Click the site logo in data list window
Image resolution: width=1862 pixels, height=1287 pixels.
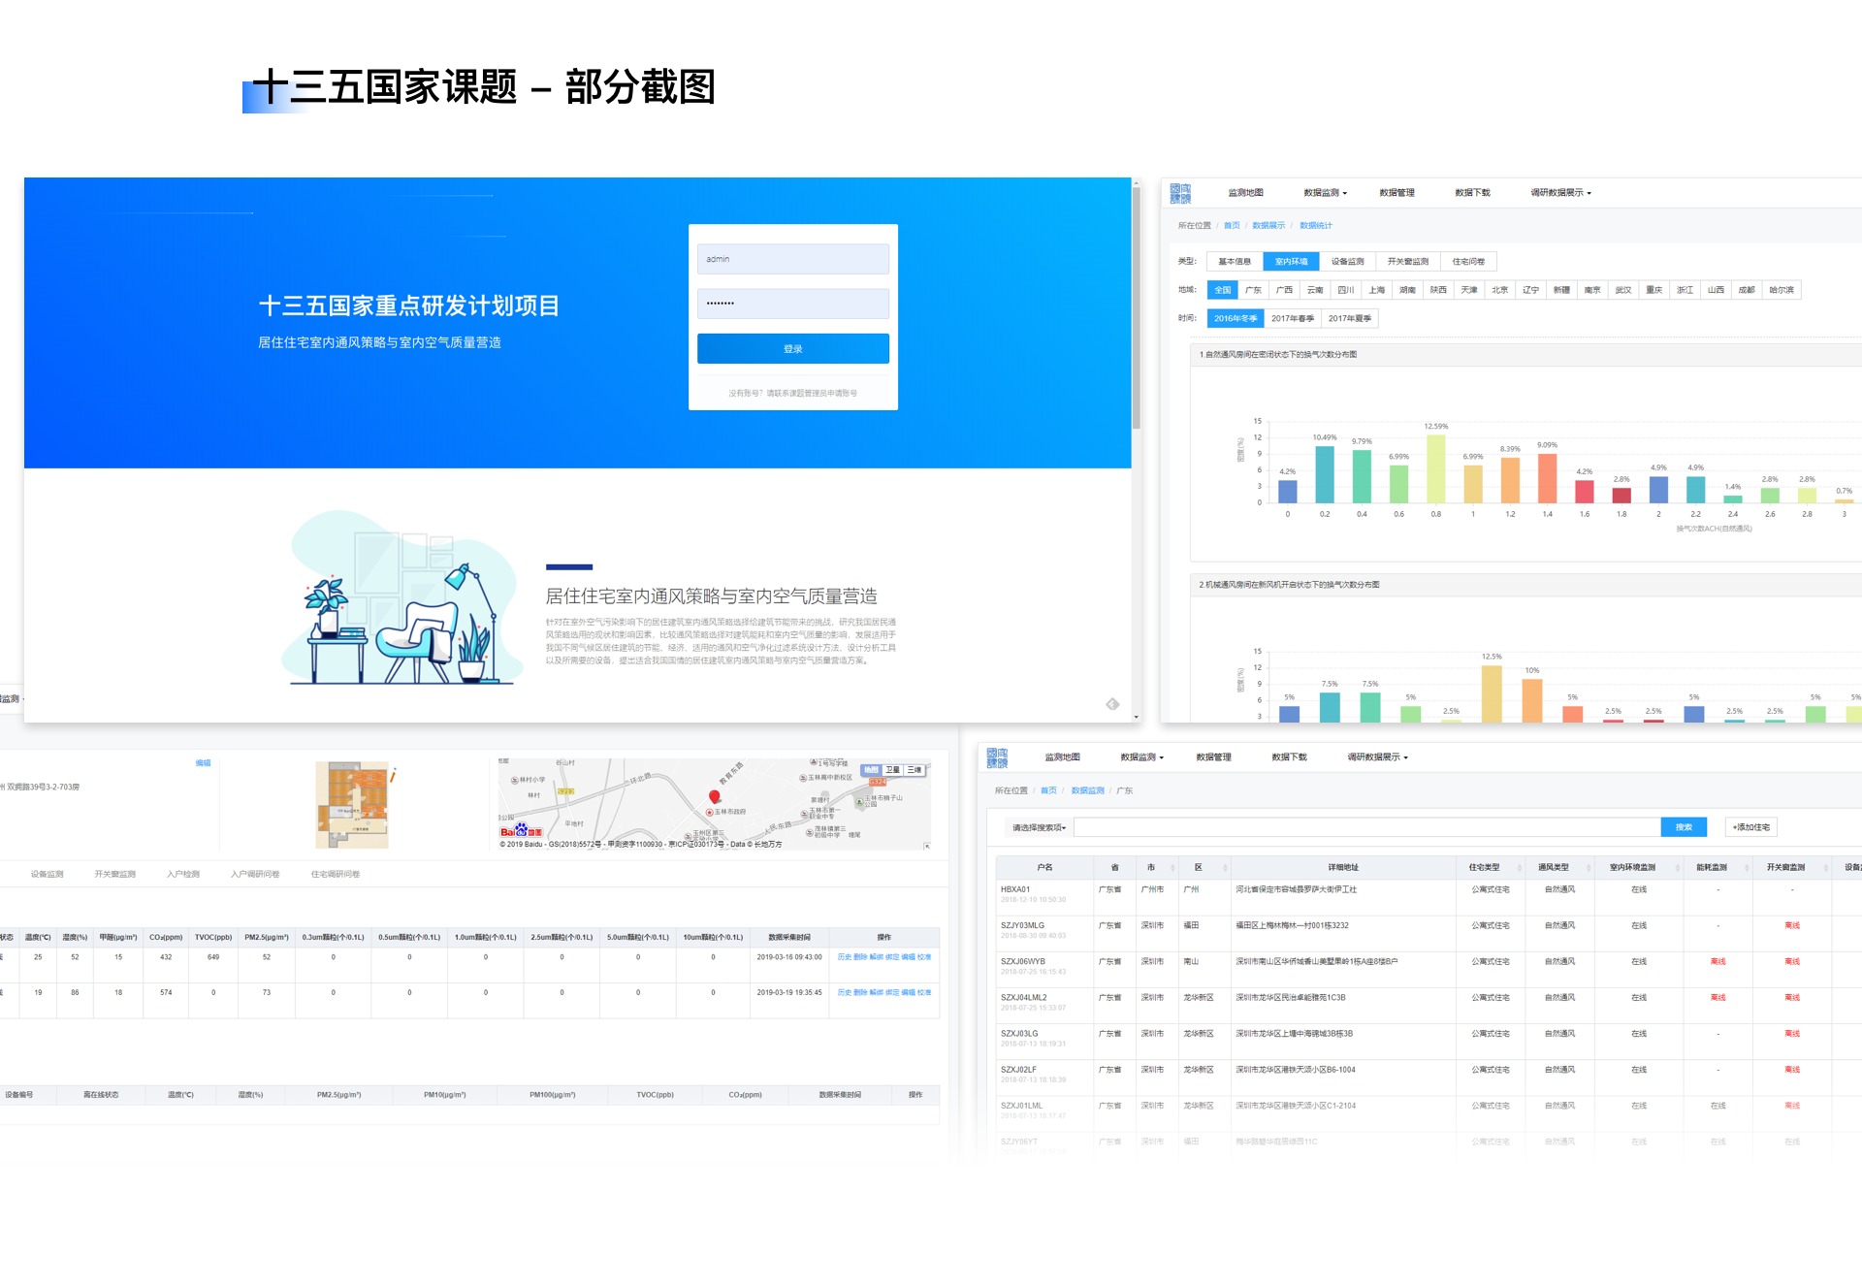(997, 757)
